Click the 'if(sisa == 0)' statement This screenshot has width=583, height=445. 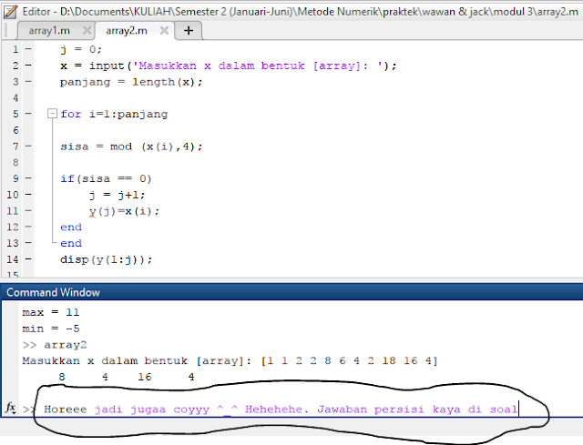tap(106, 179)
